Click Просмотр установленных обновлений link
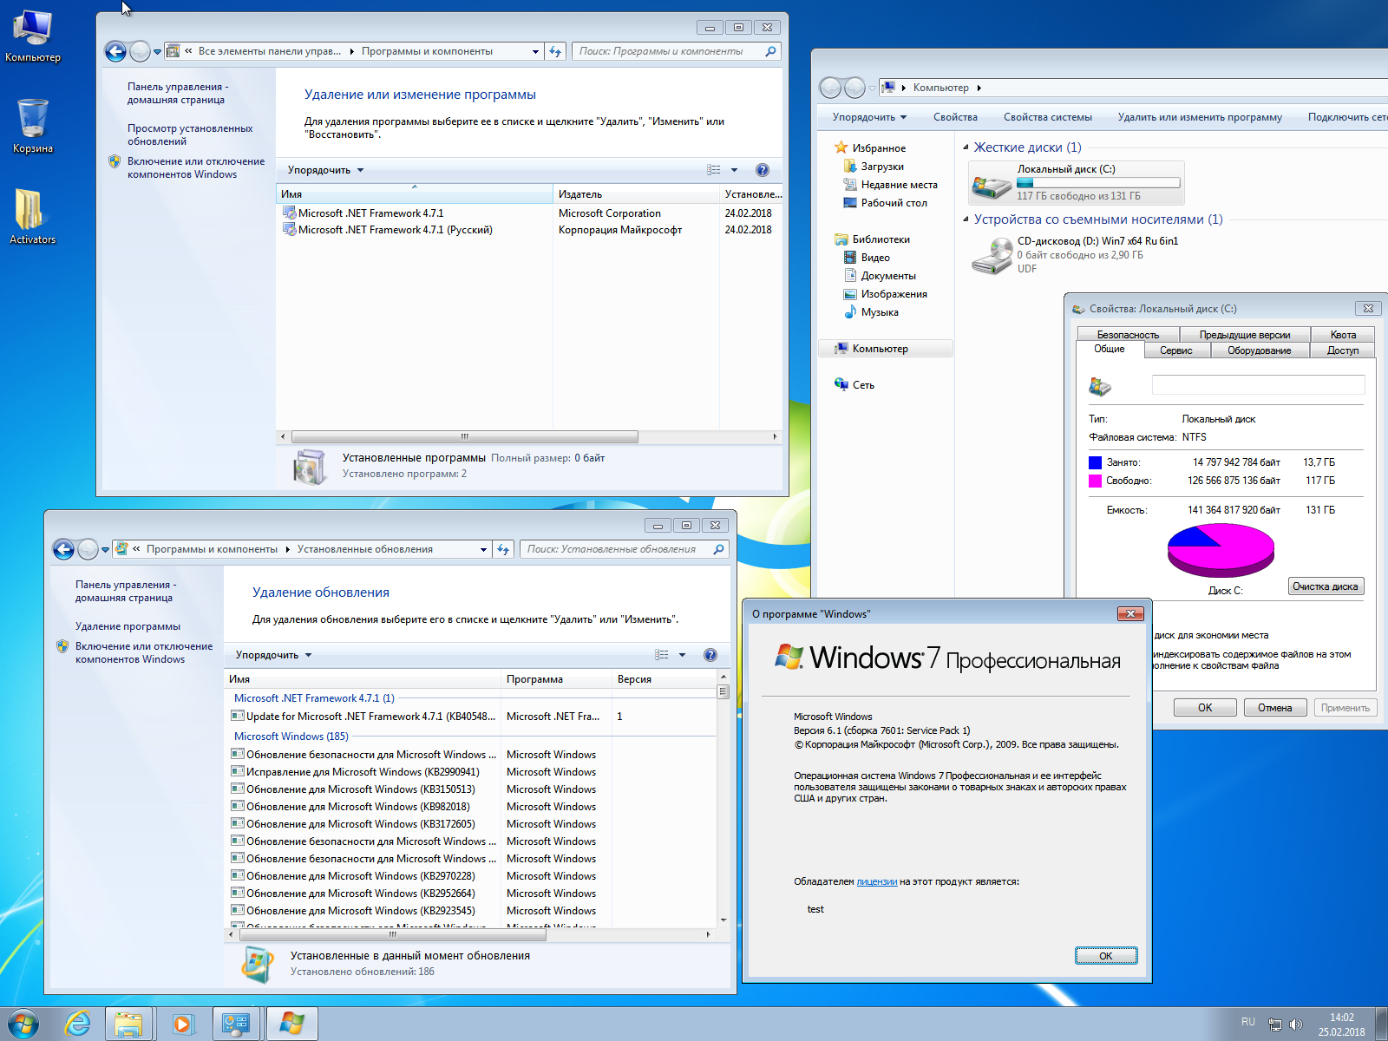 tap(190, 134)
